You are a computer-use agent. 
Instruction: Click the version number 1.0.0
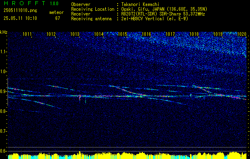pyautogui.click(x=54, y=4)
